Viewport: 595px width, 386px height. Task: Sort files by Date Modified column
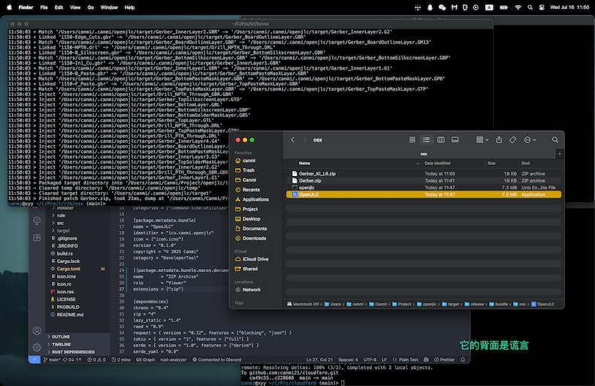click(438, 163)
